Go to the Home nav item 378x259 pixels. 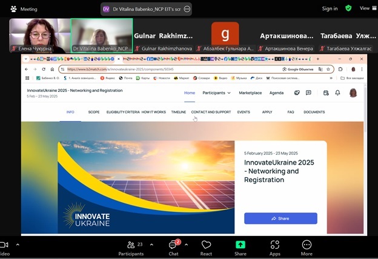click(190, 93)
